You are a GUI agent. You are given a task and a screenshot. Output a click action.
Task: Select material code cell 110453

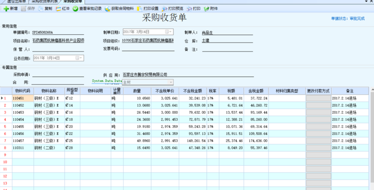23,112
